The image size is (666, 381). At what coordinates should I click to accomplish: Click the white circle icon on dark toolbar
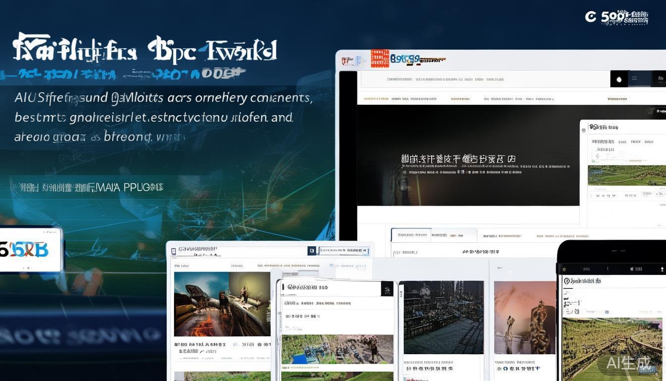tap(619, 79)
